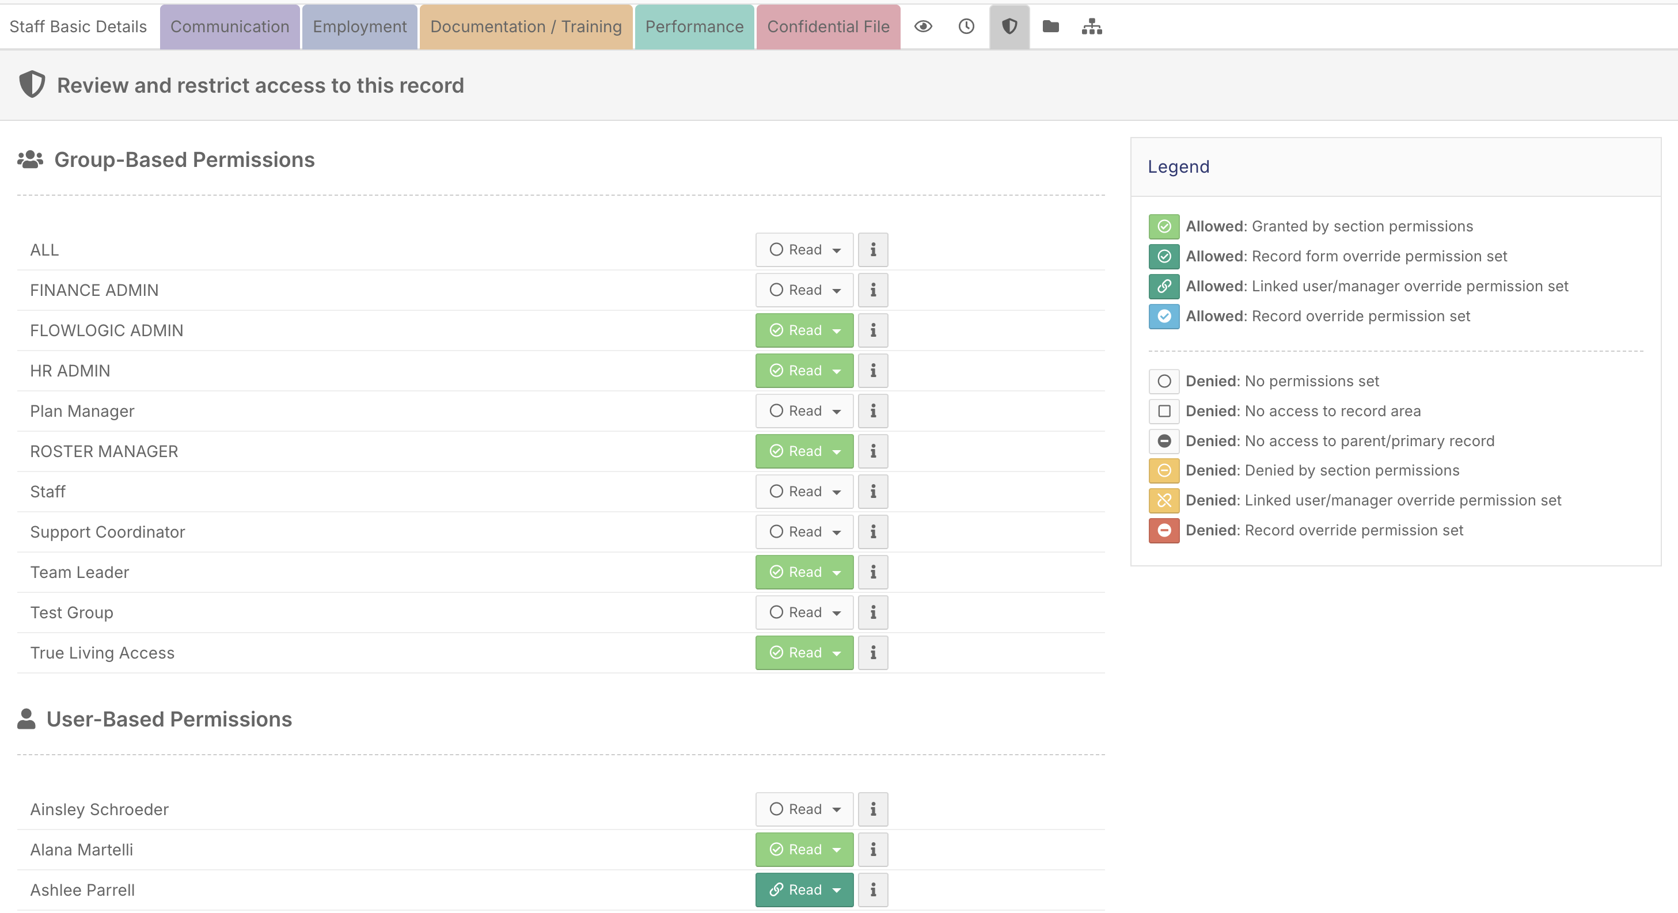Open the sitemap hierarchy icon tab

point(1092,26)
